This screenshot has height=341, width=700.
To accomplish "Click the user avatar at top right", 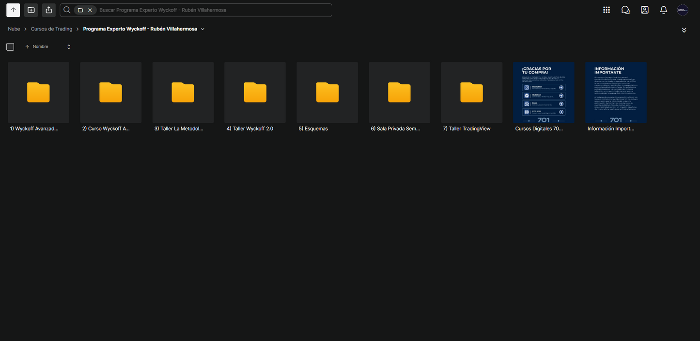I will (683, 10).
